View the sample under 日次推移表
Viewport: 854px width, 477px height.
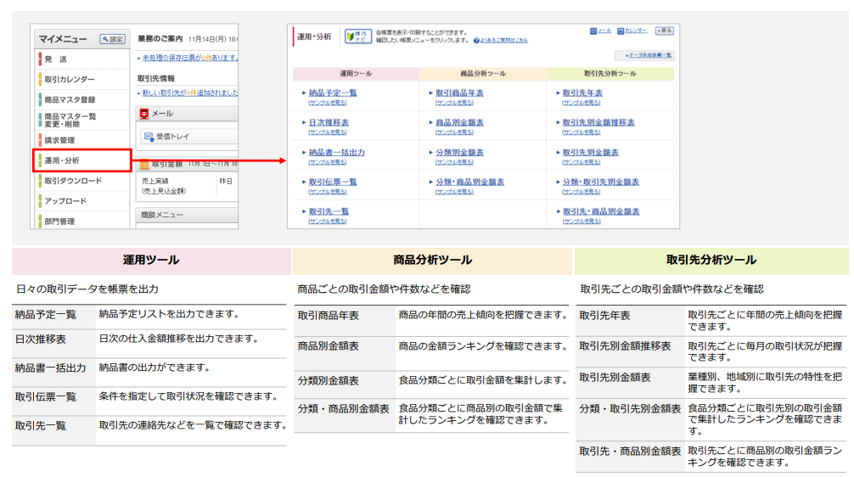(x=327, y=132)
